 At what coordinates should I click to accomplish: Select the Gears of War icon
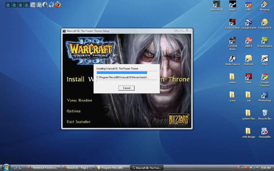tap(233, 24)
